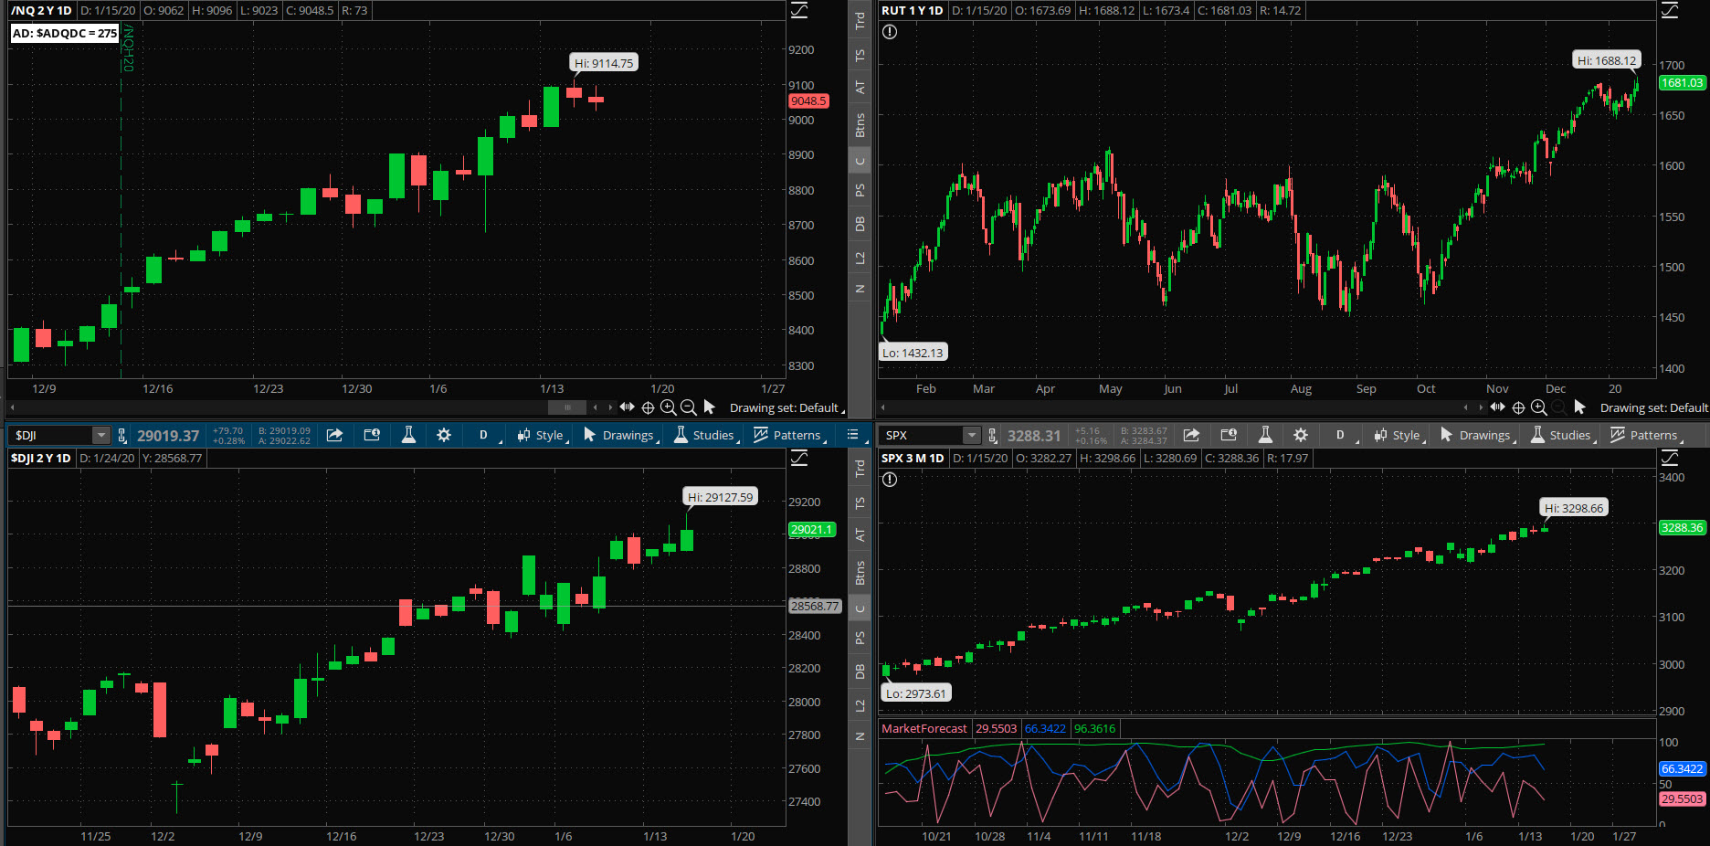Zoom out on the /NQ chart
The image size is (1710, 846).
coord(689,407)
